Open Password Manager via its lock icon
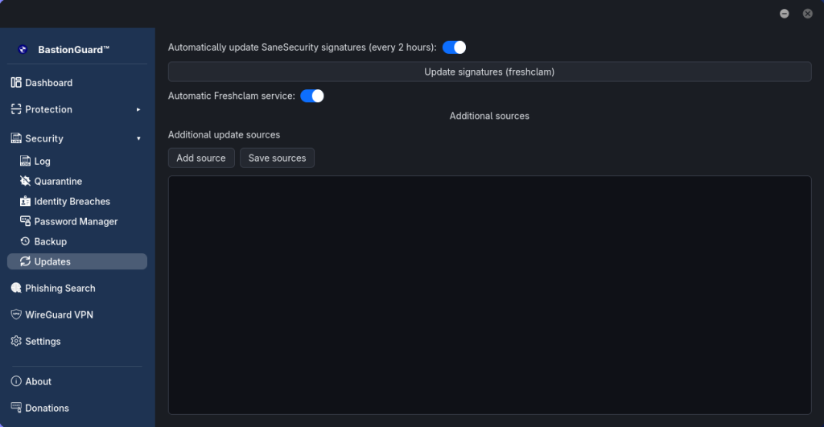This screenshot has height=427, width=824. 25,221
